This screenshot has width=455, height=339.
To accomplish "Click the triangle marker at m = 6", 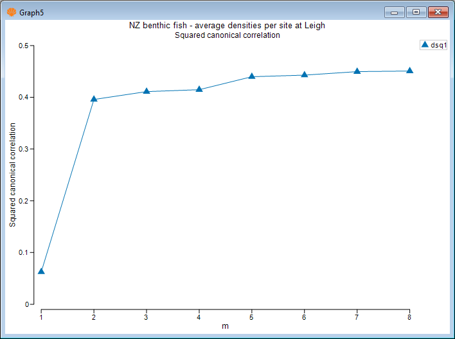I will point(305,74).
